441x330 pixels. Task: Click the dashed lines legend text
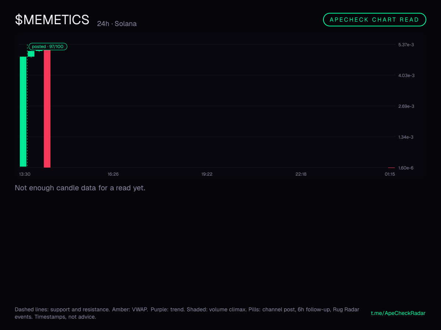(x=187, y=313)
